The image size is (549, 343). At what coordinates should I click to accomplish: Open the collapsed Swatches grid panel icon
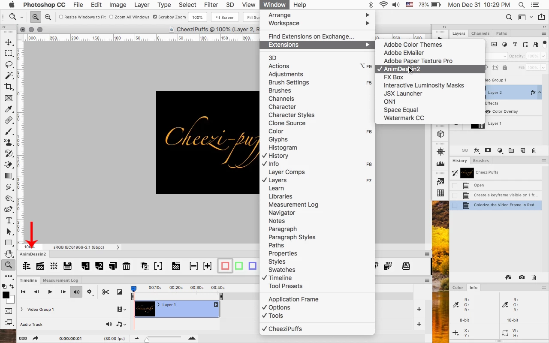pyautogui.click(x=440, y=193)
